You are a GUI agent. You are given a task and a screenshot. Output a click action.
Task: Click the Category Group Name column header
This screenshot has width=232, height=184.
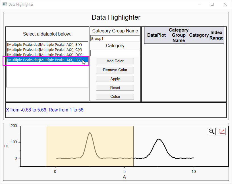pos(179,35)
